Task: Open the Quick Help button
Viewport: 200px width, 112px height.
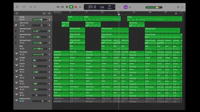Action: point(24,7)
